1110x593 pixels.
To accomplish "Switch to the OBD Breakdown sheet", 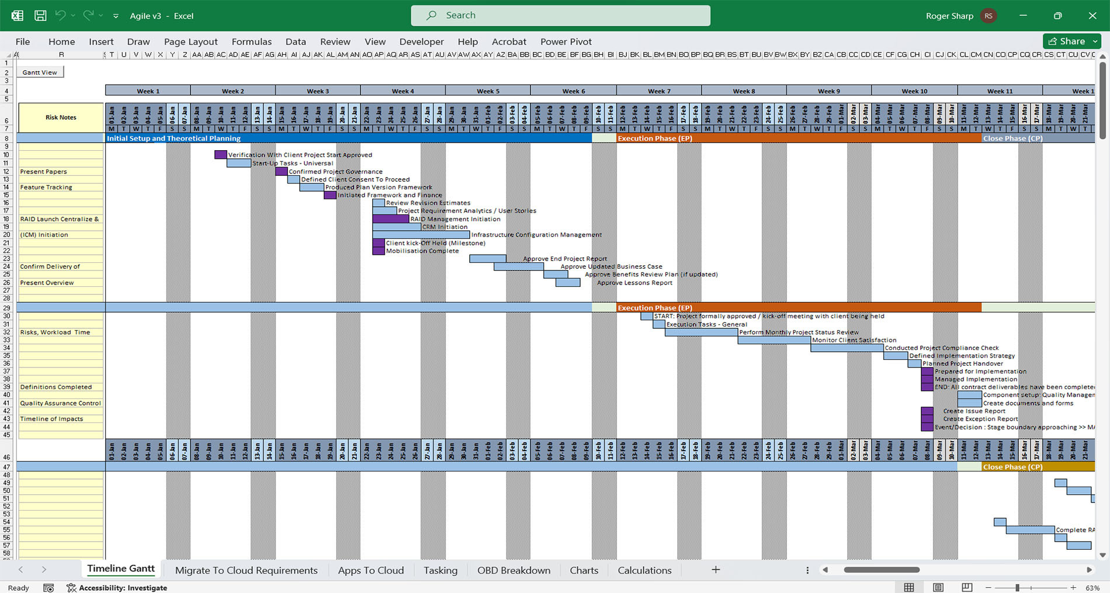I will (514, 570).
